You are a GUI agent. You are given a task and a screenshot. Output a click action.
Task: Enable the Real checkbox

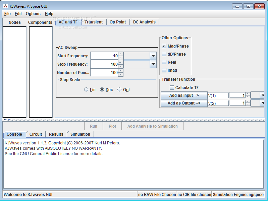tap(164, 62)
